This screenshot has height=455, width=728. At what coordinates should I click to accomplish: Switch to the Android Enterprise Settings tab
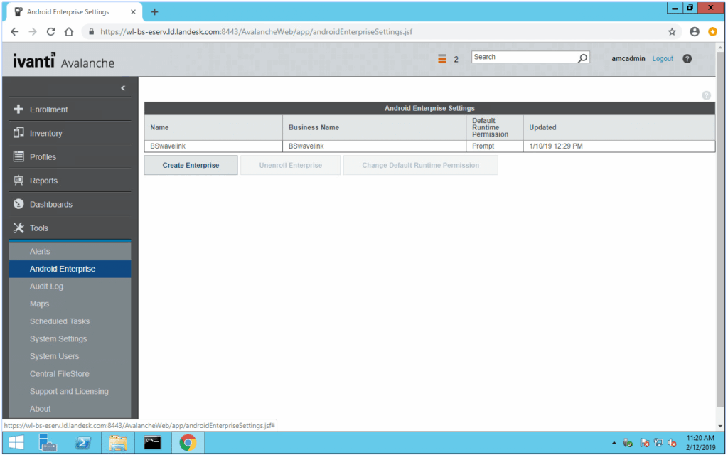pos(69,11)
